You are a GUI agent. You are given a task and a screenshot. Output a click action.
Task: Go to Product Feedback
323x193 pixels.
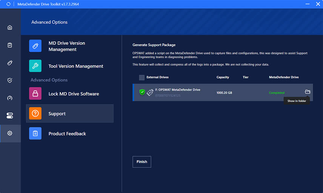tap(67, 134)
